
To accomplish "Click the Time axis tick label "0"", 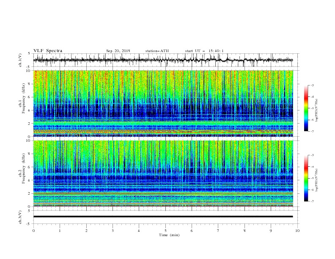I will point(33,231).
